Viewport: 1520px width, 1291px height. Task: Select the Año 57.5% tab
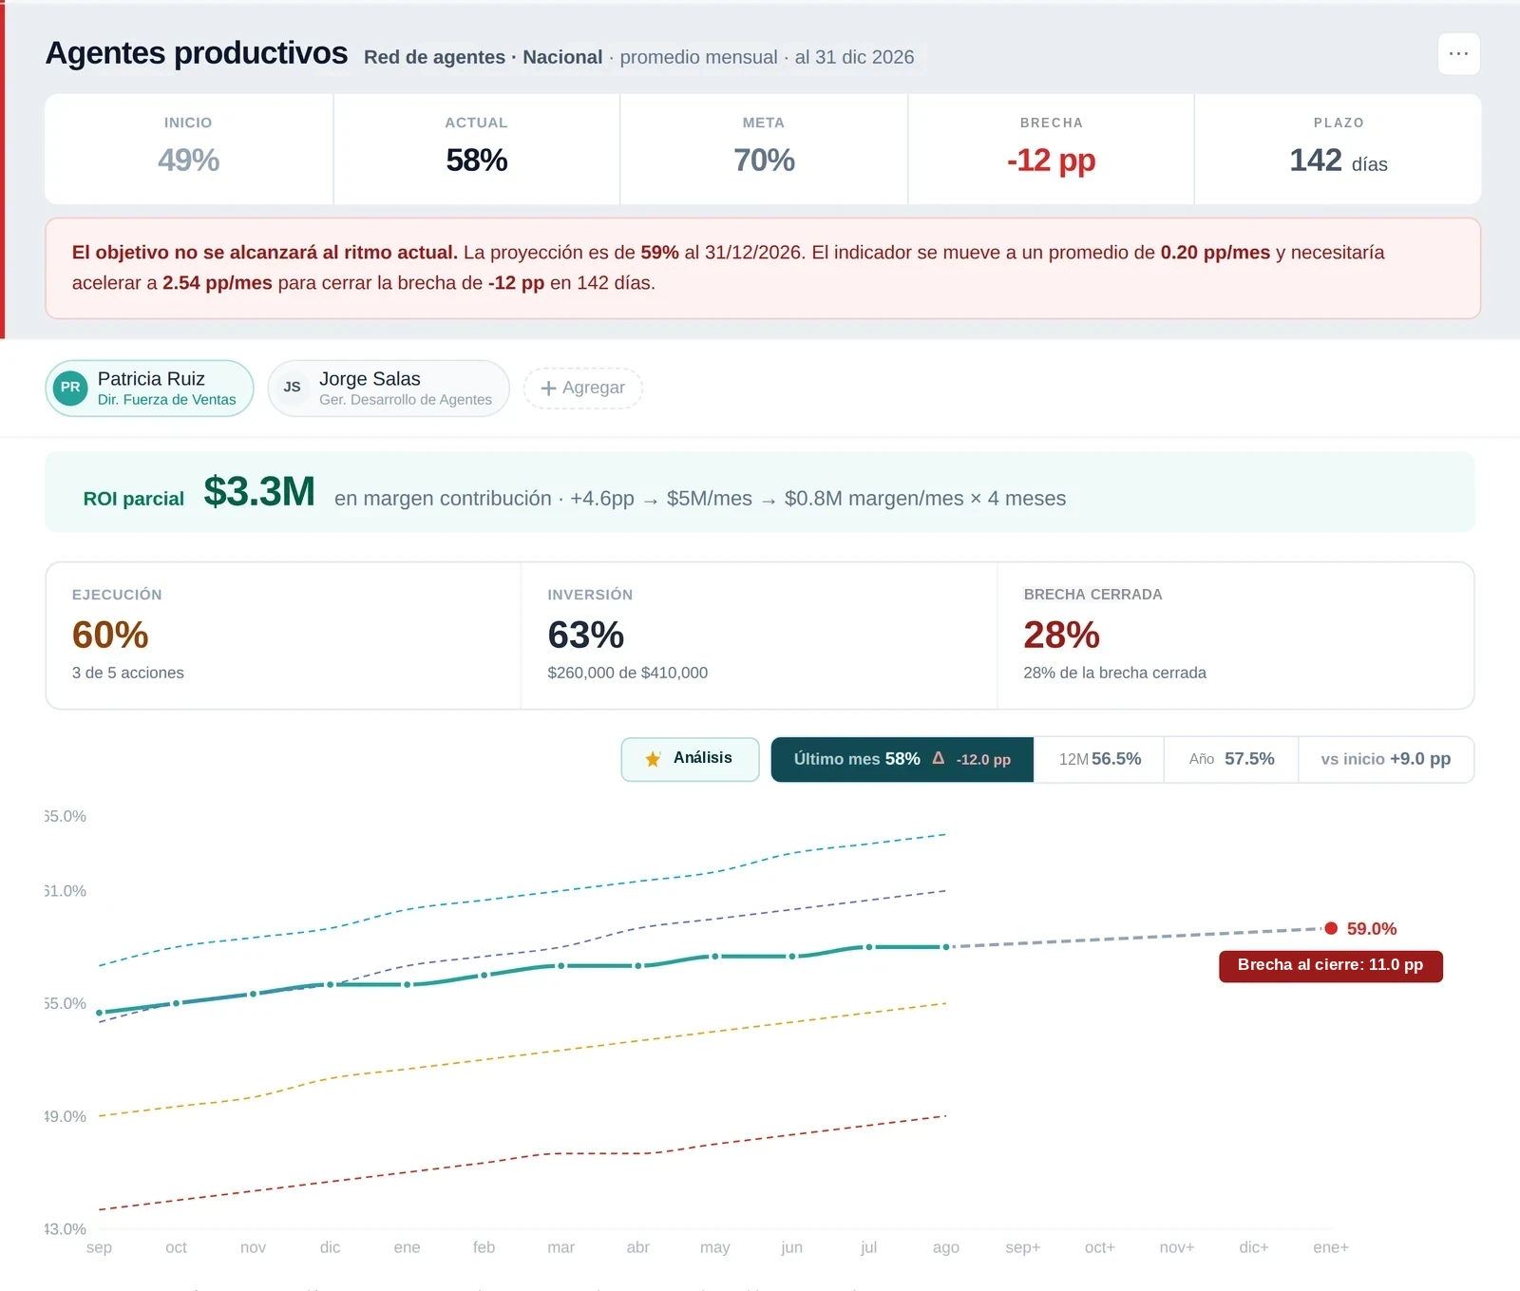coord(1231,759)
